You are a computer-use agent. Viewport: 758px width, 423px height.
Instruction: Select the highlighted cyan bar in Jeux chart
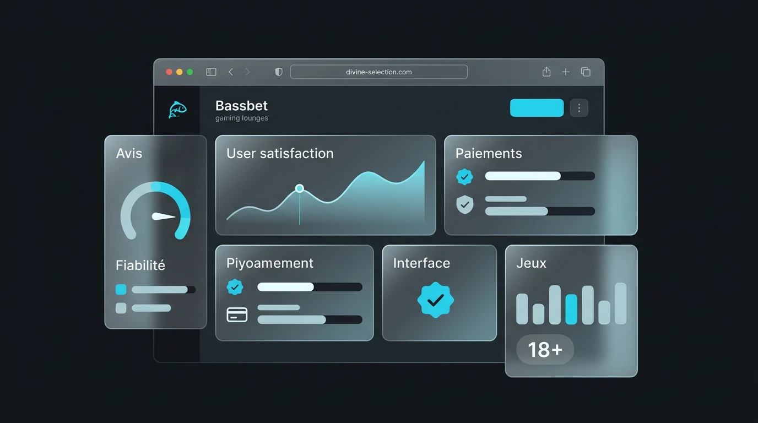571,309
